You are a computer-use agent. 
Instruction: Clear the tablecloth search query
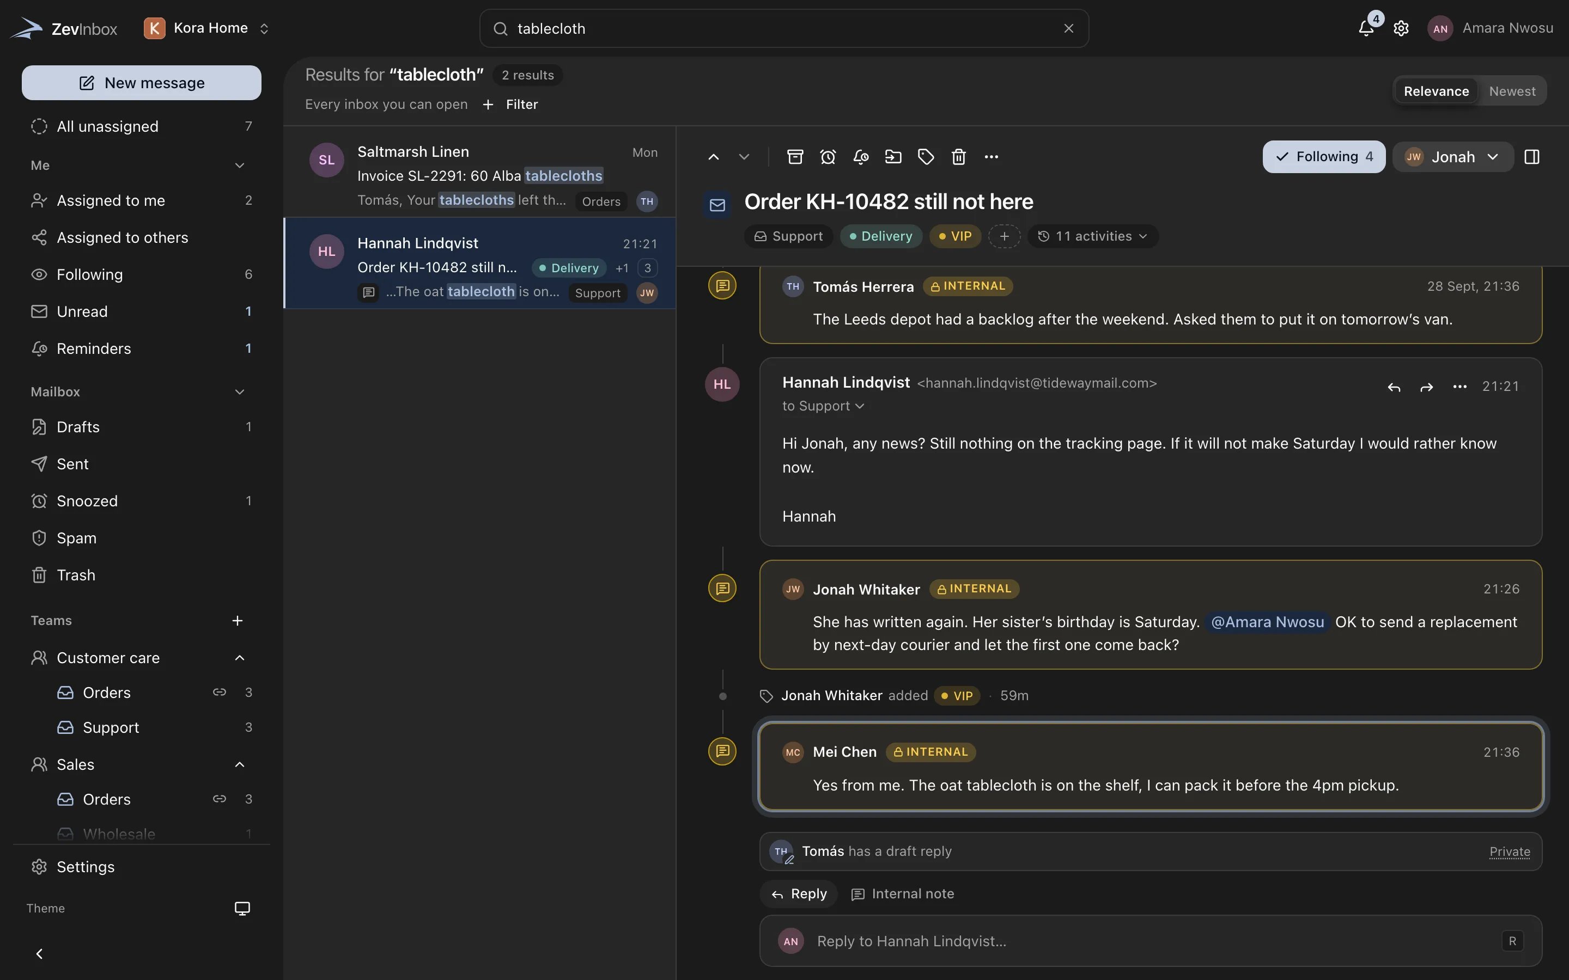pos(1068,28)
